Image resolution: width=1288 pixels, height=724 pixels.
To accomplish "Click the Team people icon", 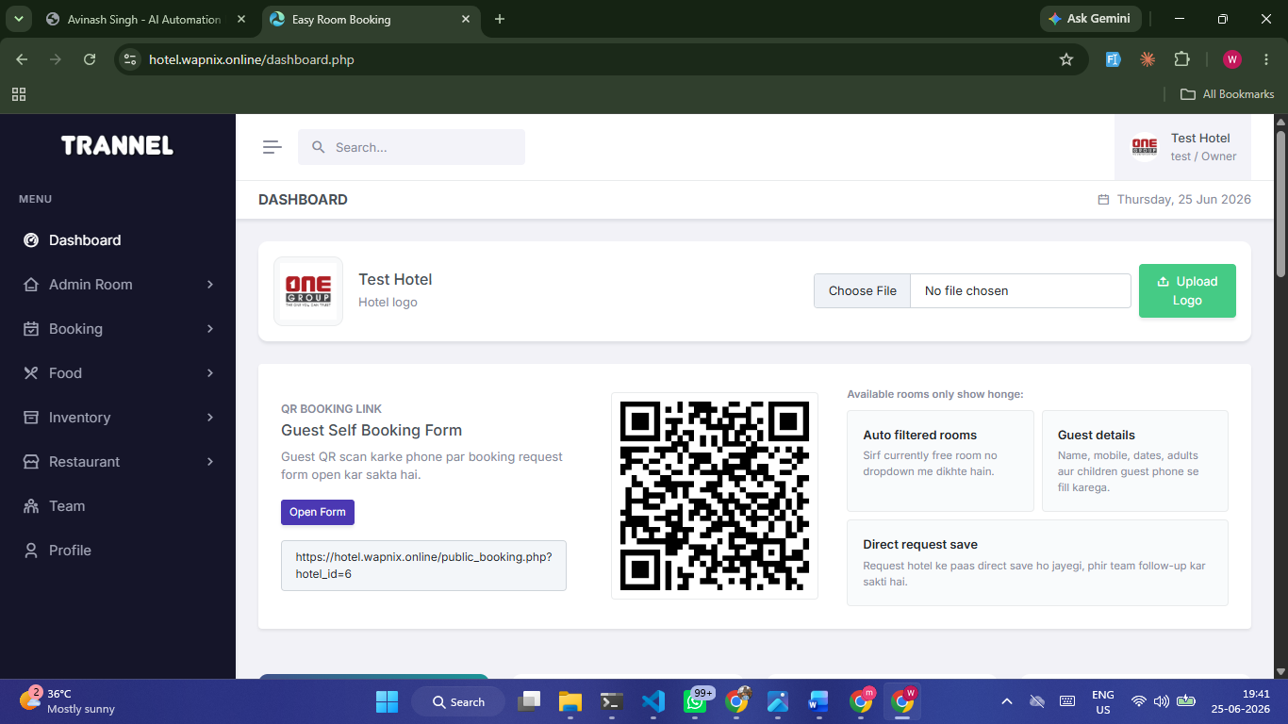I will (31, 506).
